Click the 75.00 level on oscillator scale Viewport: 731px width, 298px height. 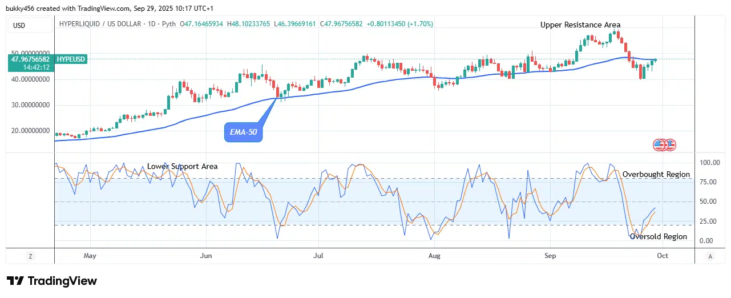pos(708,182)
